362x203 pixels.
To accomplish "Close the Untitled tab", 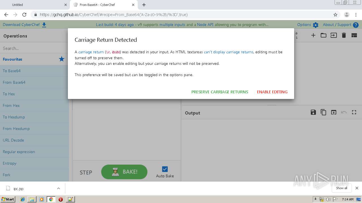I will coord(66,5).
